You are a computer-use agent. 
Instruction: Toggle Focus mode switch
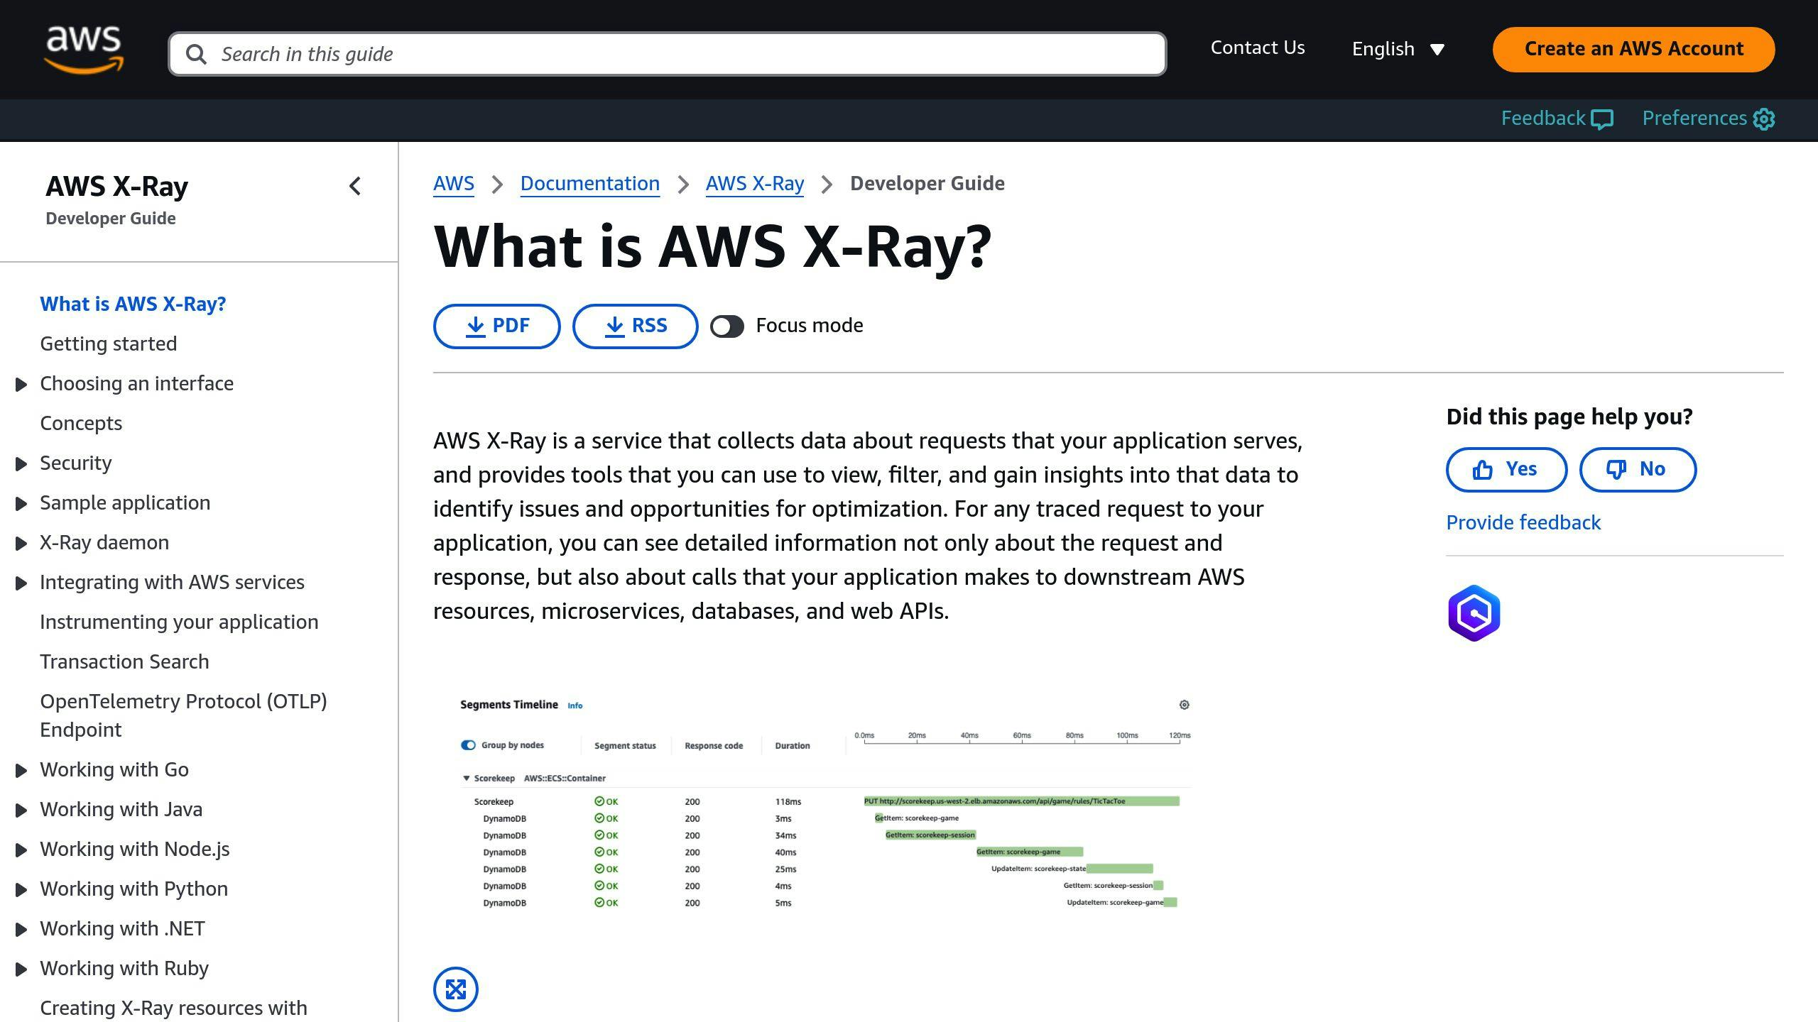[x=727, y=326]
